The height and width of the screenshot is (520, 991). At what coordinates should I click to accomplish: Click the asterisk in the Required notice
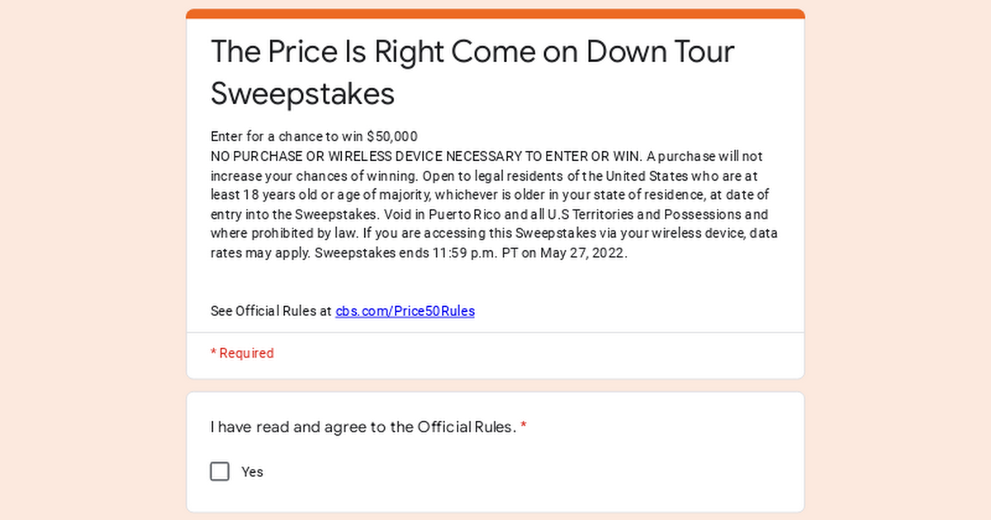pyautogui.click(x=213, y=352)
